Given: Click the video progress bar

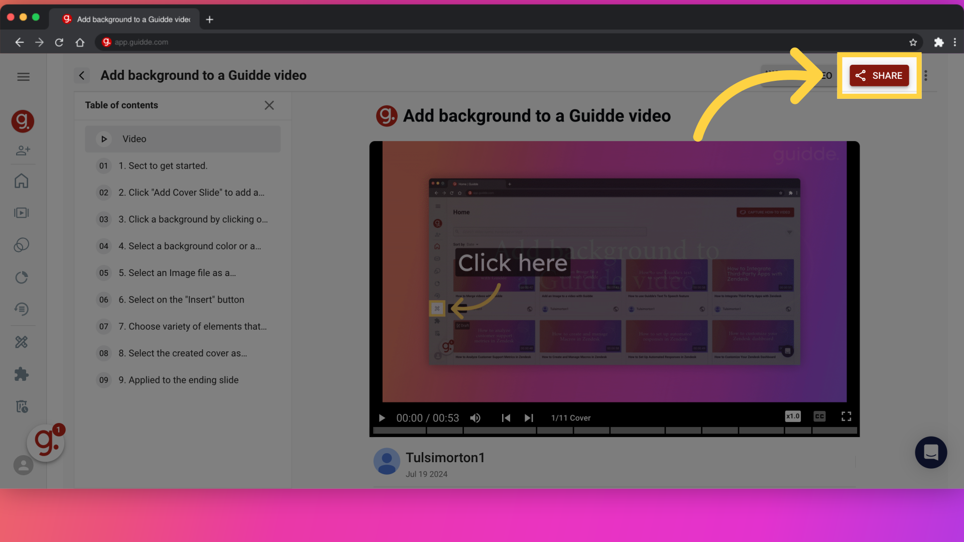Looking at the screenshot, I should point(615,431).
